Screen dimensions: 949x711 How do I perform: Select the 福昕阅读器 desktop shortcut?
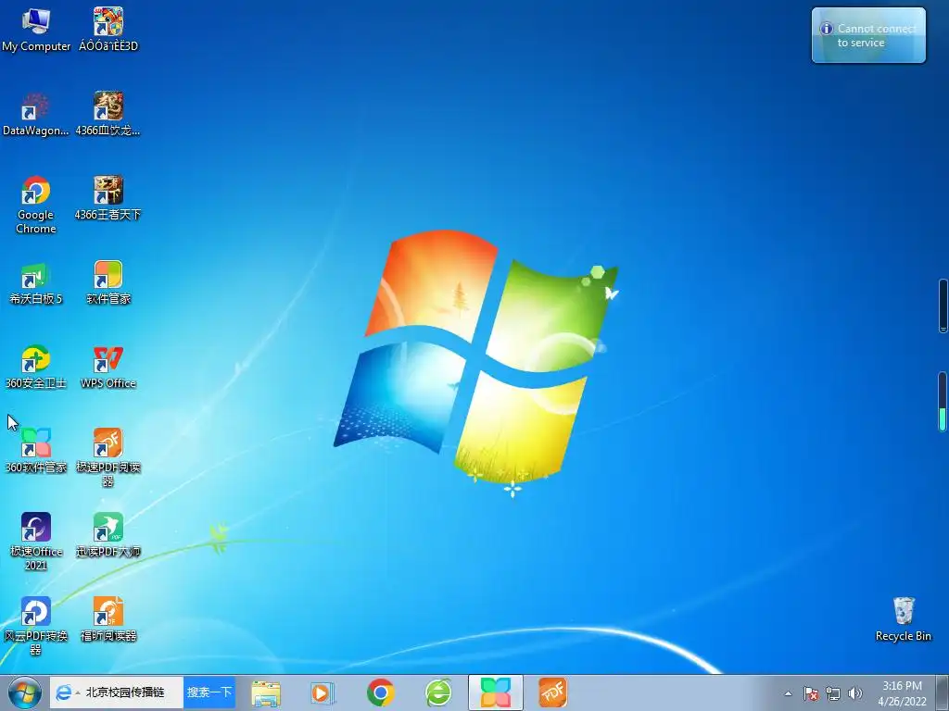point(108,619)
